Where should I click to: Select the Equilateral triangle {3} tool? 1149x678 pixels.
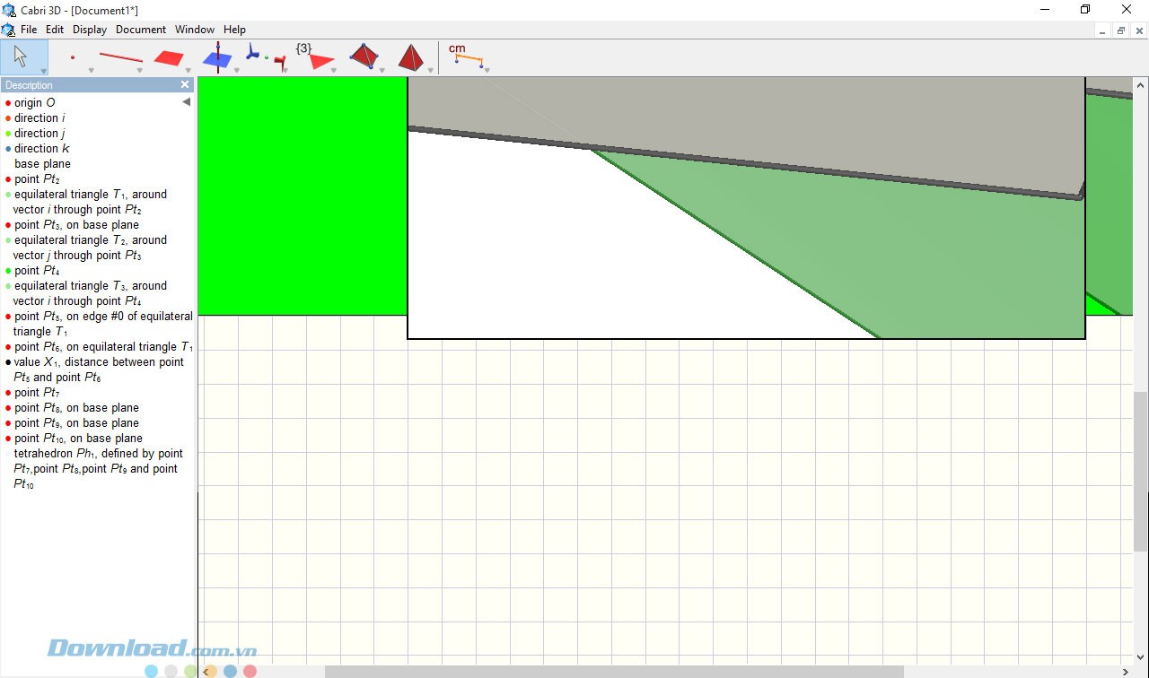click(319, 57)
